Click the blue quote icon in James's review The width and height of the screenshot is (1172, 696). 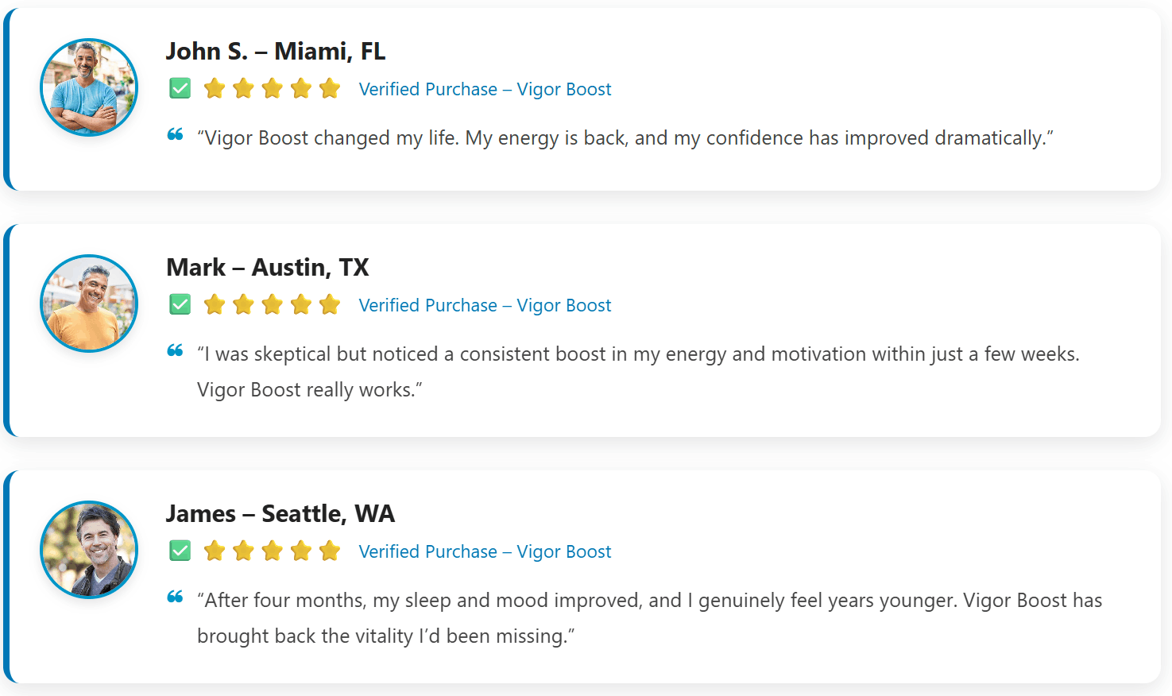[x=176, y=597]
